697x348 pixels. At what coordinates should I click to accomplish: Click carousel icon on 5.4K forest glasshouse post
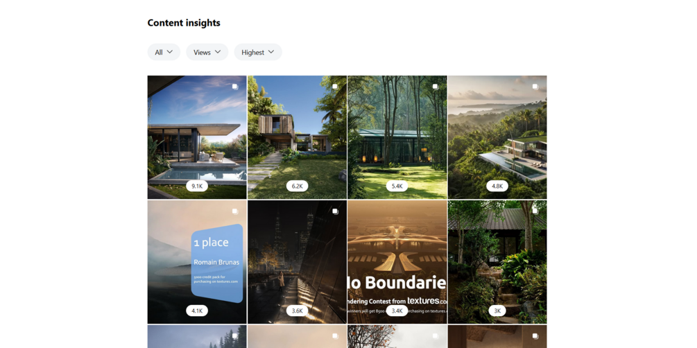point(435,87)
